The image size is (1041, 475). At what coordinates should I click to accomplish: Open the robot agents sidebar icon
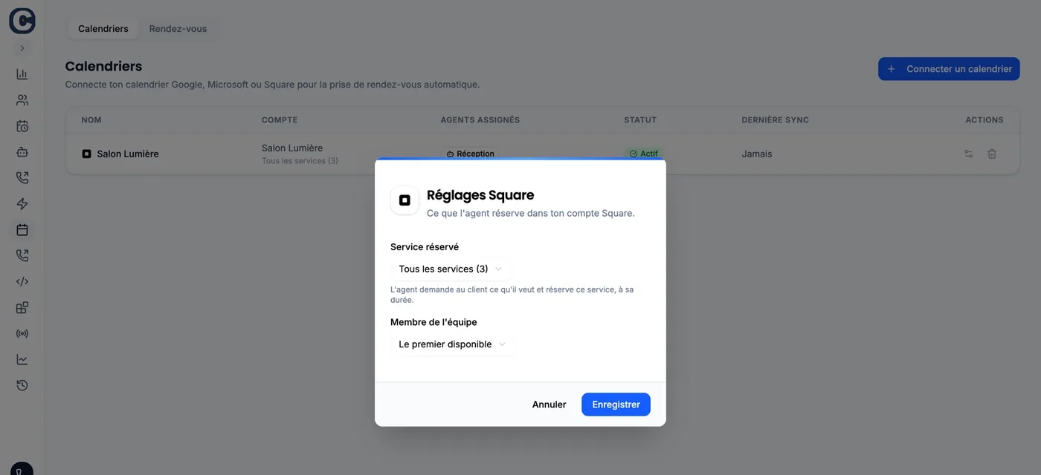click(22, 152)
